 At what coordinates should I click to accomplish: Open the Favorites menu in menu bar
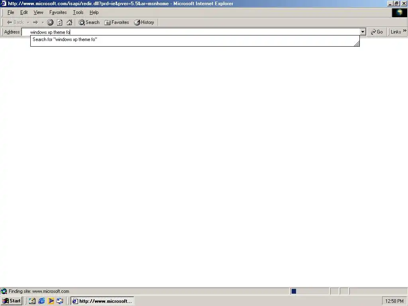[x=58, y=12]
